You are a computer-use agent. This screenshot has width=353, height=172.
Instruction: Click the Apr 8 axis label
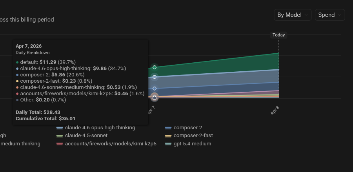point(275,110)
